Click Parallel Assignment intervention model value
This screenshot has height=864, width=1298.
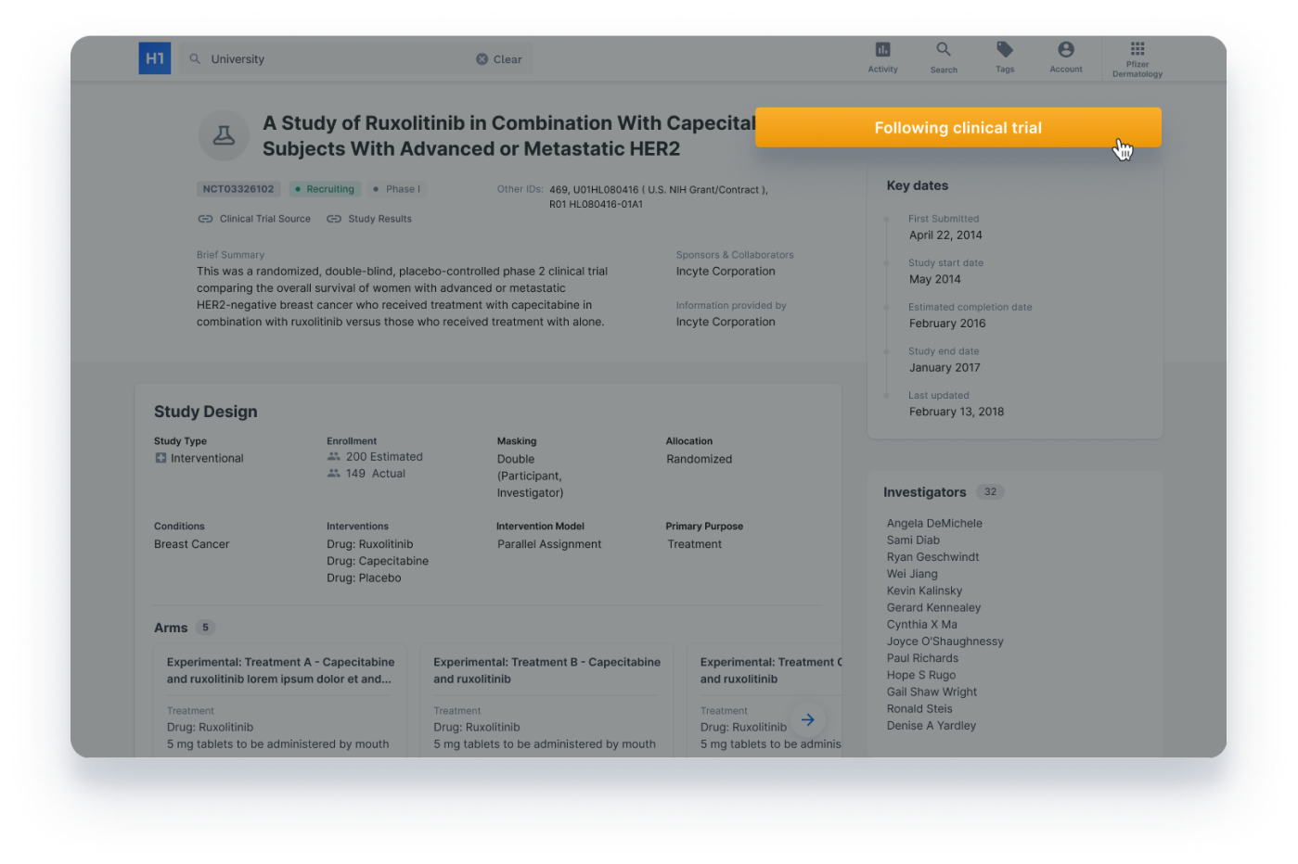(549, 544)
